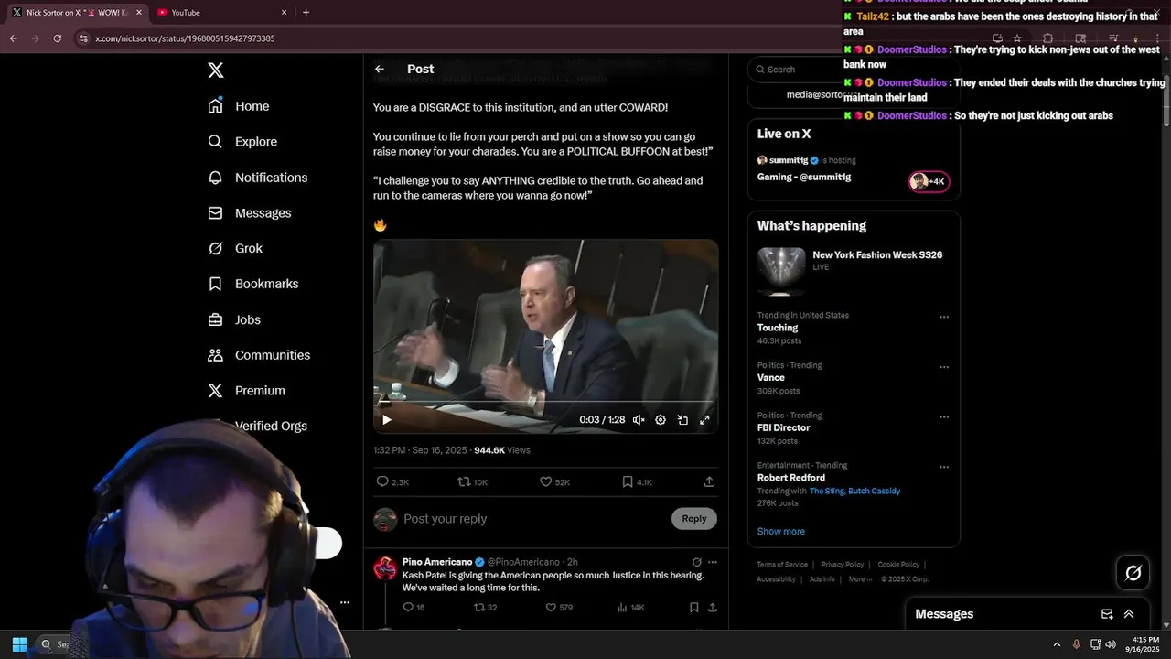This screenshot has width=1171, height=659.
Task: Click the Jobs briefcase icon
Action: click(x=215, y=319)
